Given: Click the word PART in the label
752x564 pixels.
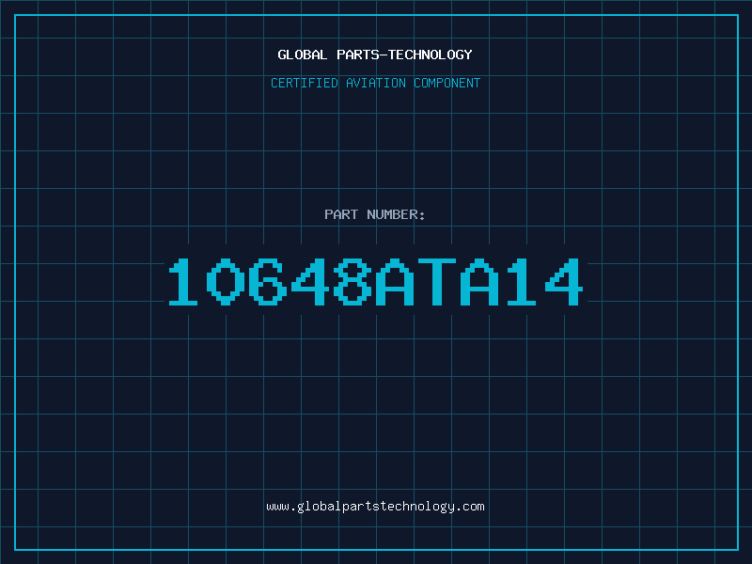Looking at the screenshot, I should point(341,214).
